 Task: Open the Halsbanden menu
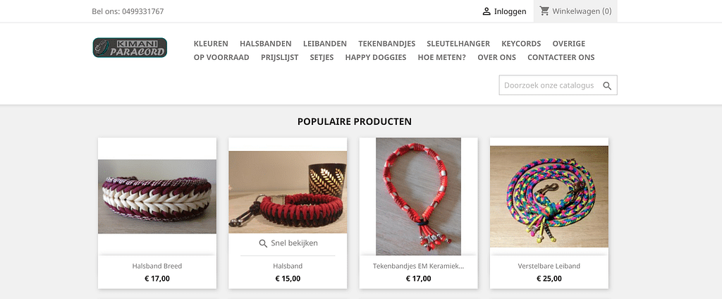click(x=266, y=43)
